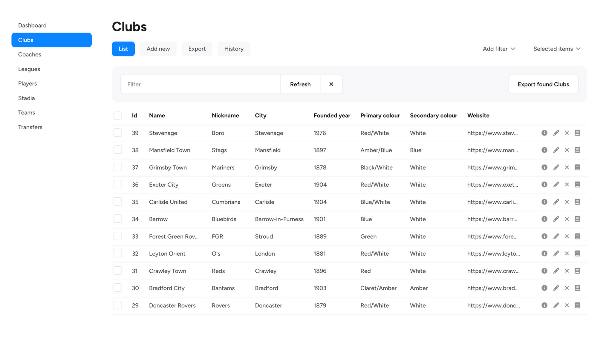Edit the Barrow club record

coord(556,219)
